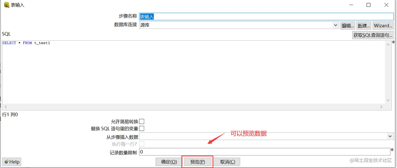
Task: Click the red variable diamond icon beside SQL editor
Action: pyautogui.click(x=393, y=42)
